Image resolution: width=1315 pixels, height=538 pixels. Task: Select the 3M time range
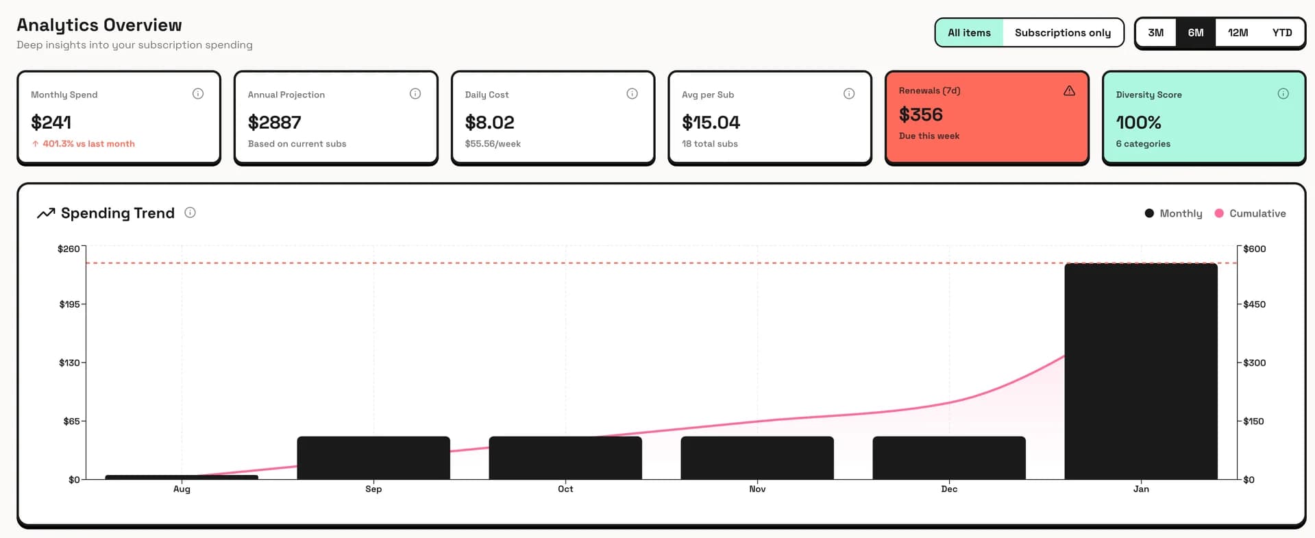pos(1156,32)
